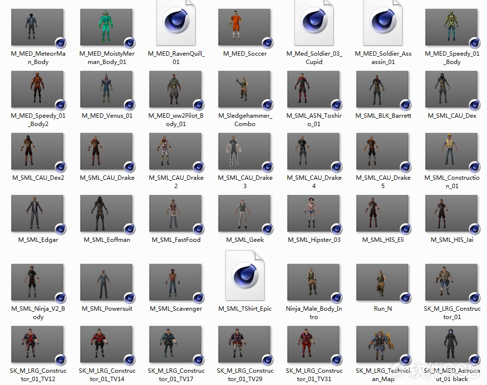
Task: Select the M_SML_Ninja_V2_Body thumbnail
Action: (37, 282)
